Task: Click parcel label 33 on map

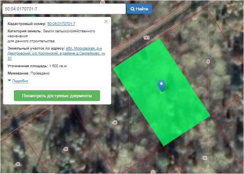Action: [153, 172]
